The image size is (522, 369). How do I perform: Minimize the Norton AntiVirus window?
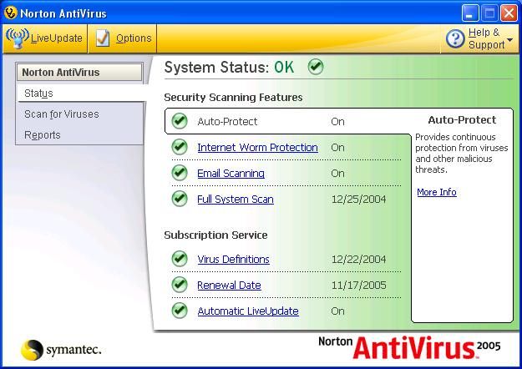tap(470, 13)
